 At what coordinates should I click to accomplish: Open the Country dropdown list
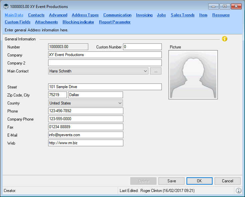[120, 103]
